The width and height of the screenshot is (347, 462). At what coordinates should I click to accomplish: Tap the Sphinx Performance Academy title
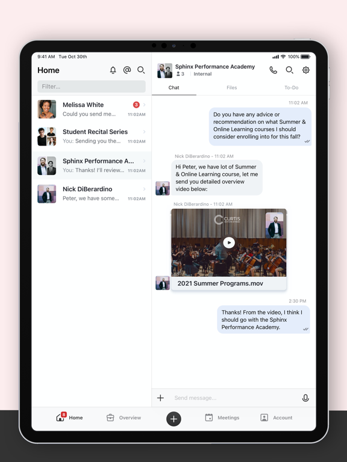(x=215, y=67)
